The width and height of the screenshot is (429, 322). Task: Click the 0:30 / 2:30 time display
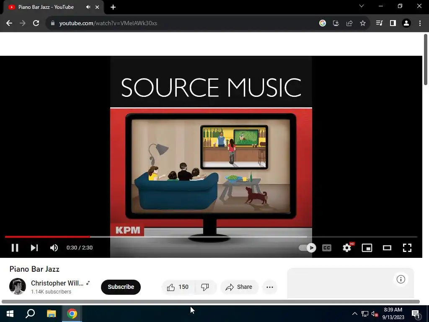click(x=80, y=248)
